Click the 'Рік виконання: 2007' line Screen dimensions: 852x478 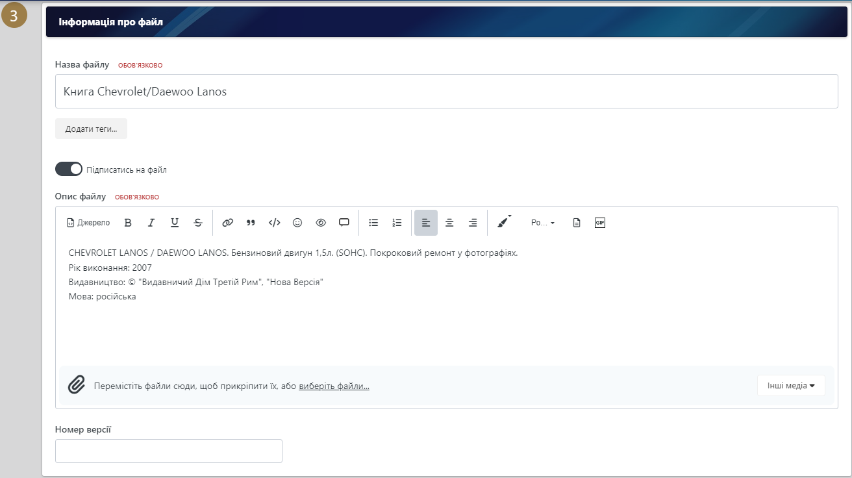(110, 268)
